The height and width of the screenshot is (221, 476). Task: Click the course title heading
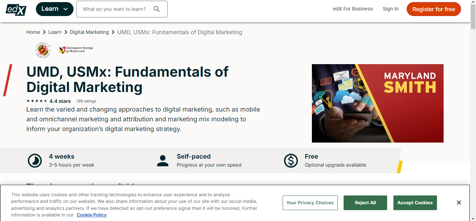pos(128,79)
